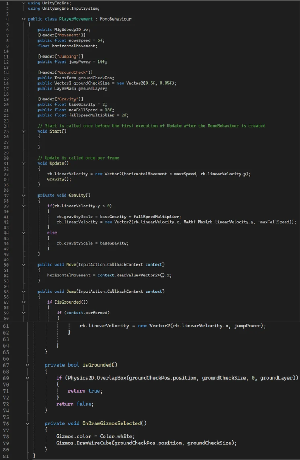Collapse the else block on line 44
300x460 pixels.
(x=23, y=232)
